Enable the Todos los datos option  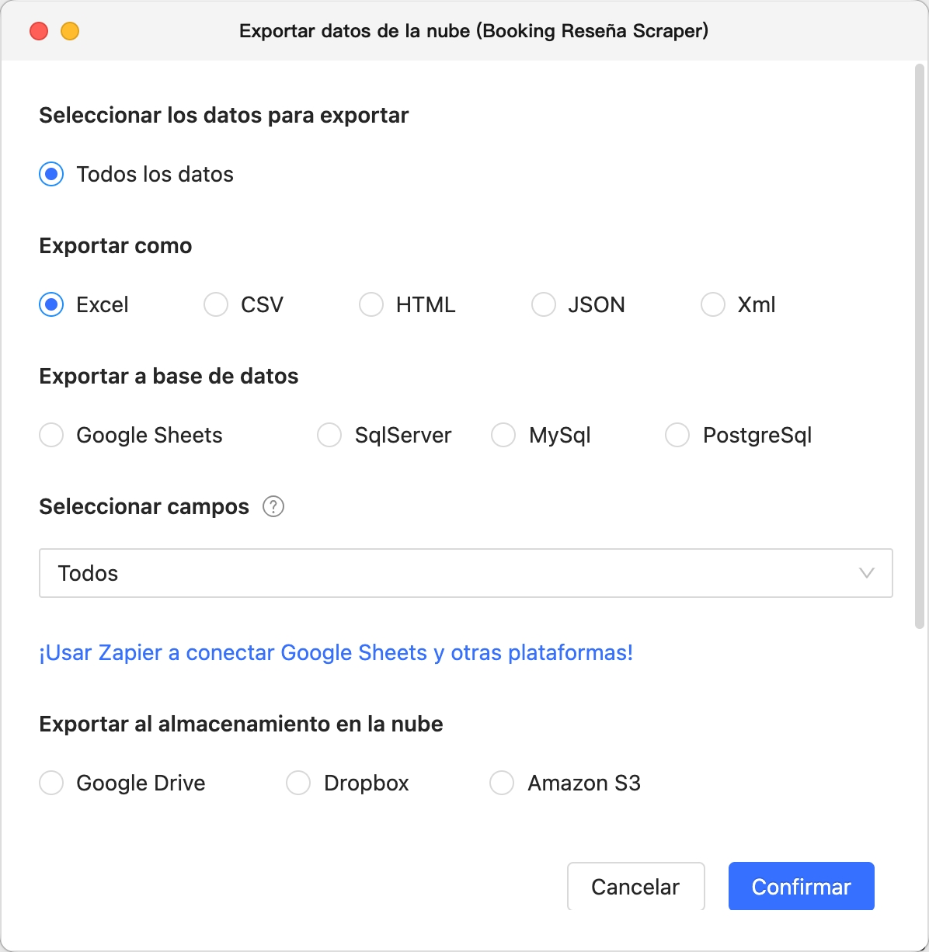pyautogui.click(x=50, y=174)
